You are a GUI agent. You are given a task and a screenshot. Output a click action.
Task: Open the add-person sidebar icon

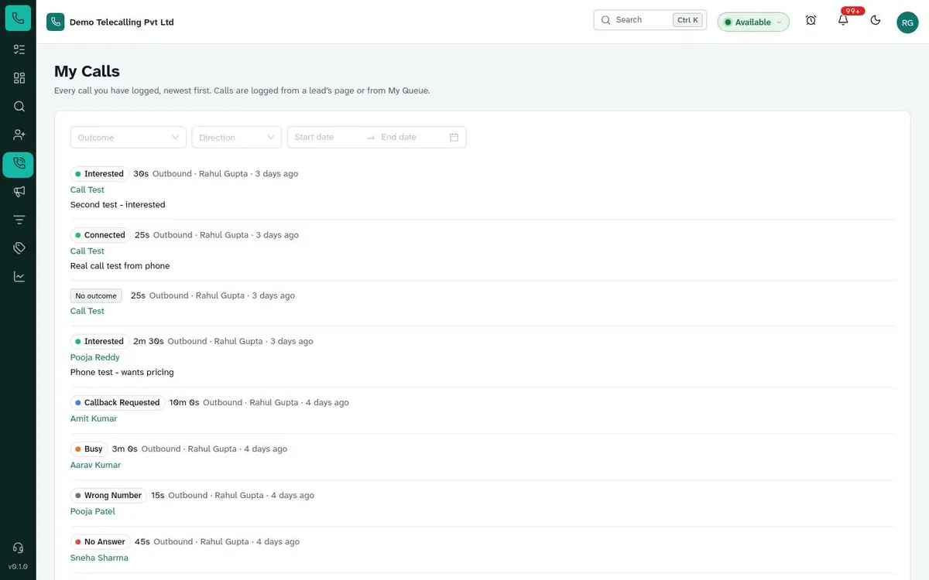coord(19,135)
